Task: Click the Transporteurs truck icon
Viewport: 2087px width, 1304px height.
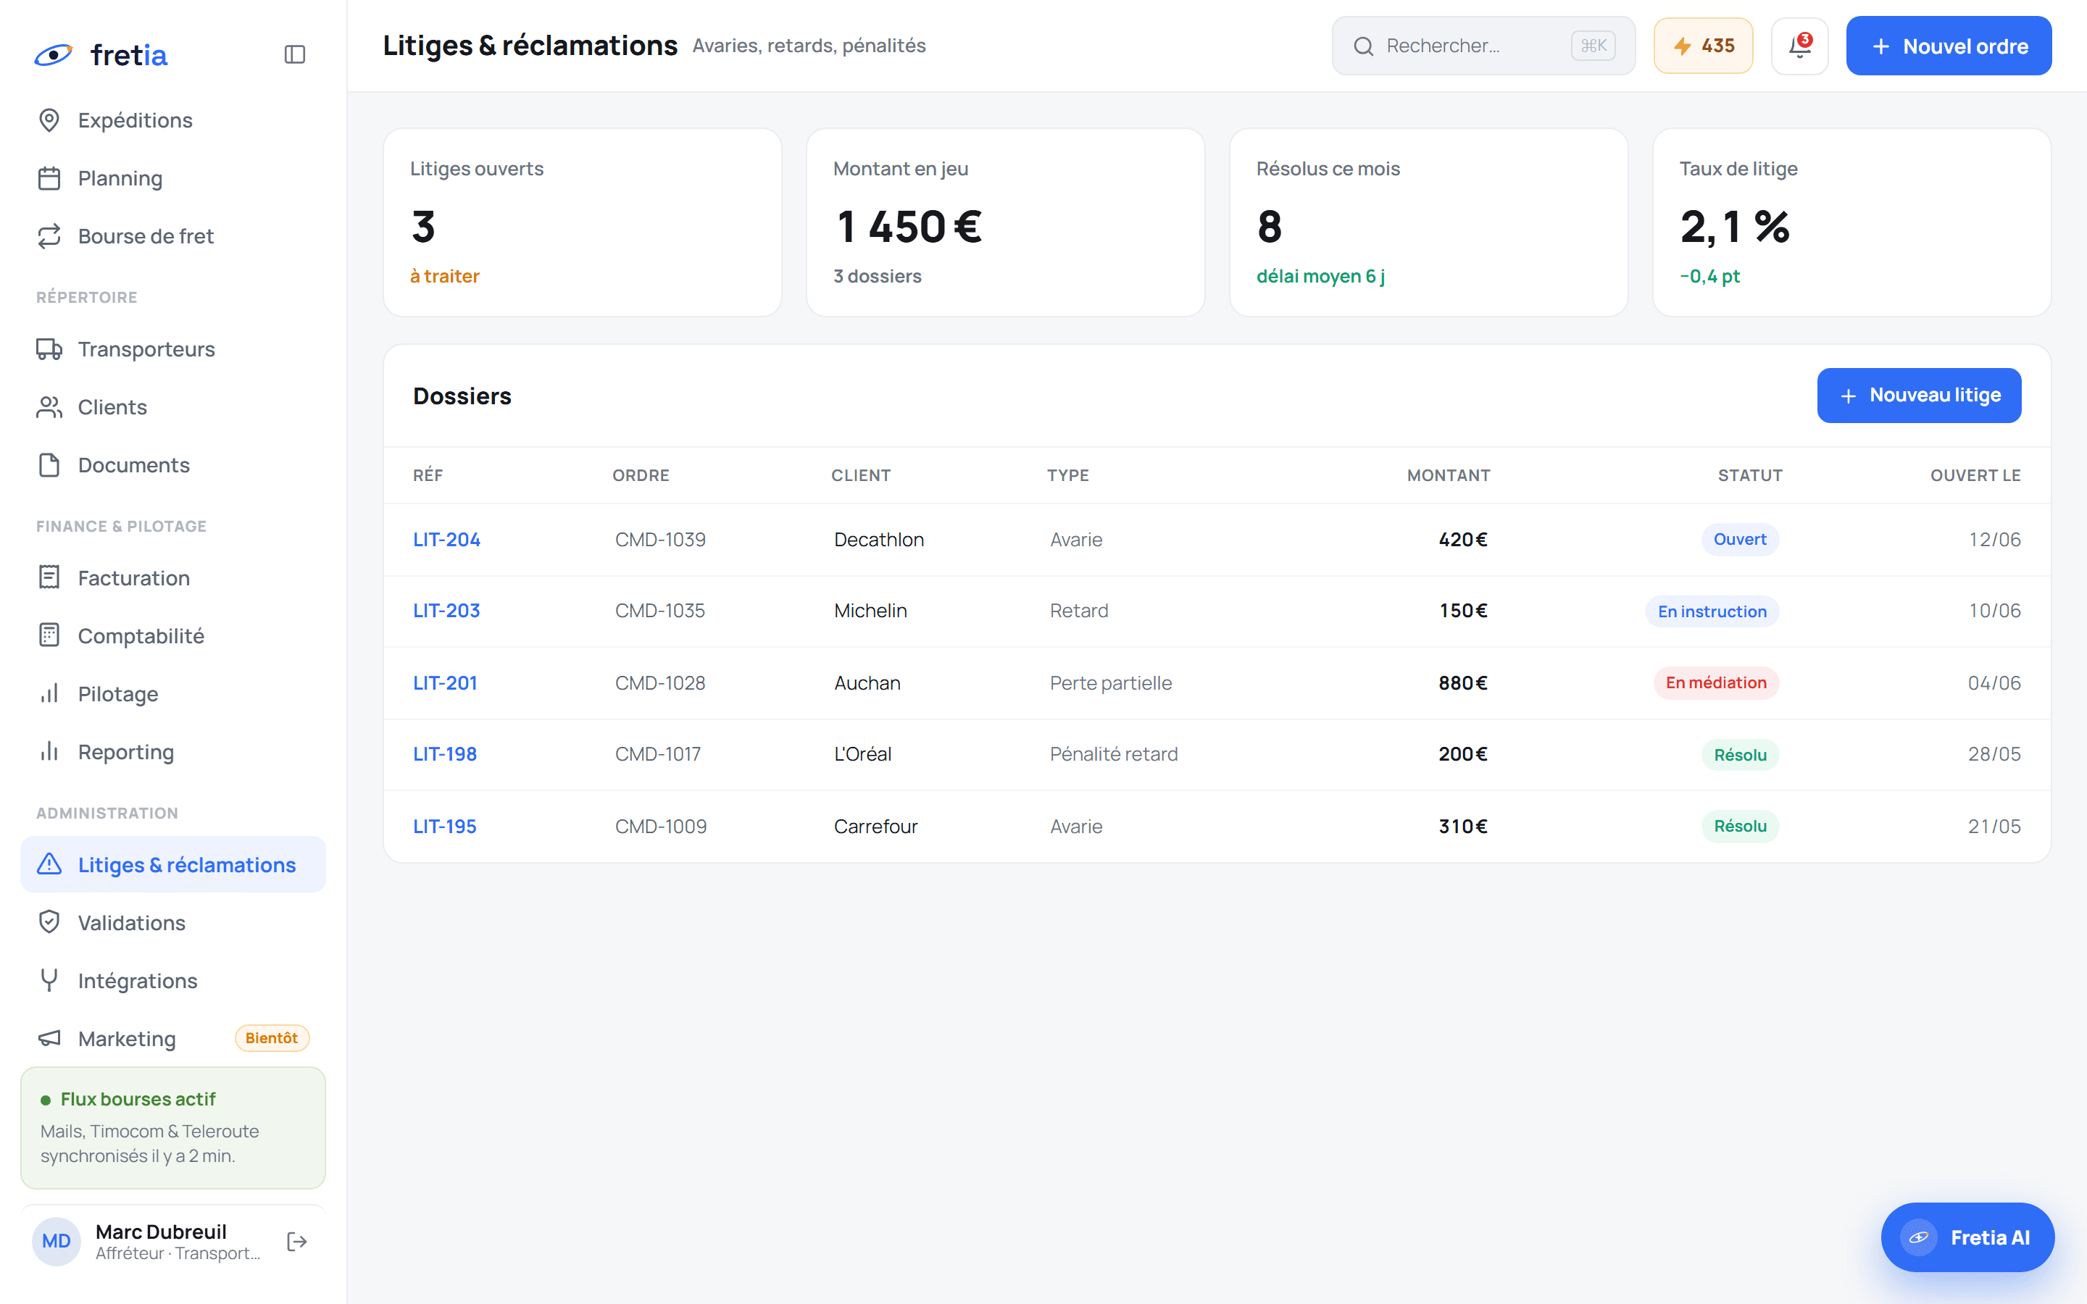Action: point(49,348)
